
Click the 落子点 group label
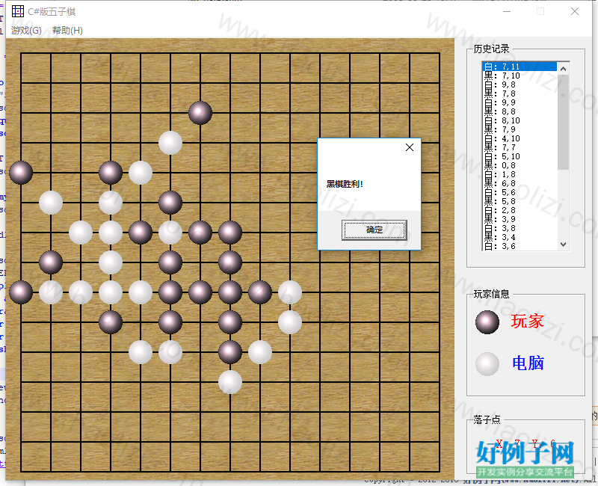tap(487, 419)
